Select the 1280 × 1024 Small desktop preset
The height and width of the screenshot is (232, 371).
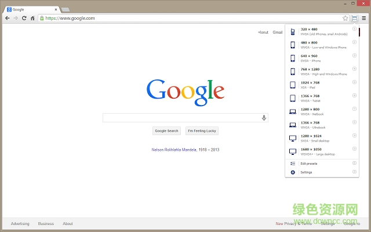322,138
